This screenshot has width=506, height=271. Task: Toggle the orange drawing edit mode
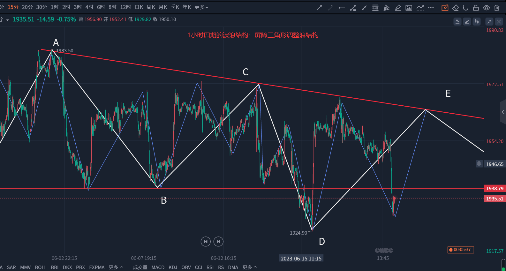(x=445, y=8)
